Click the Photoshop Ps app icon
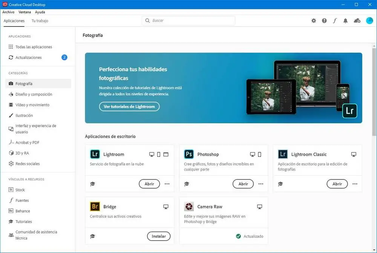 click(189, 154)
